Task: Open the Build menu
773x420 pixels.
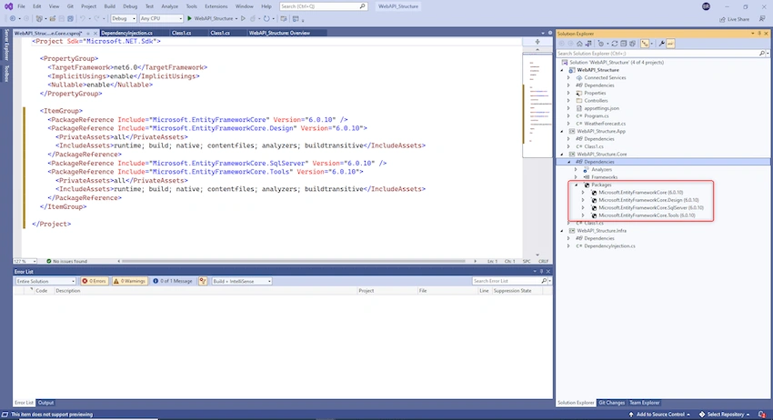Action: [109, 6]
